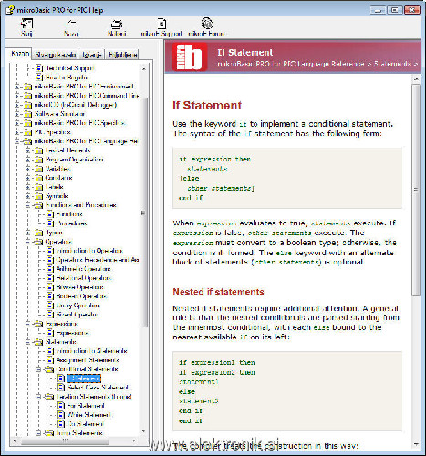The width and height of the screenshot is (426, 456).
Task: Click the Bitwise Operators page icon
Action: pyautogui.click(x=50, y=287)
